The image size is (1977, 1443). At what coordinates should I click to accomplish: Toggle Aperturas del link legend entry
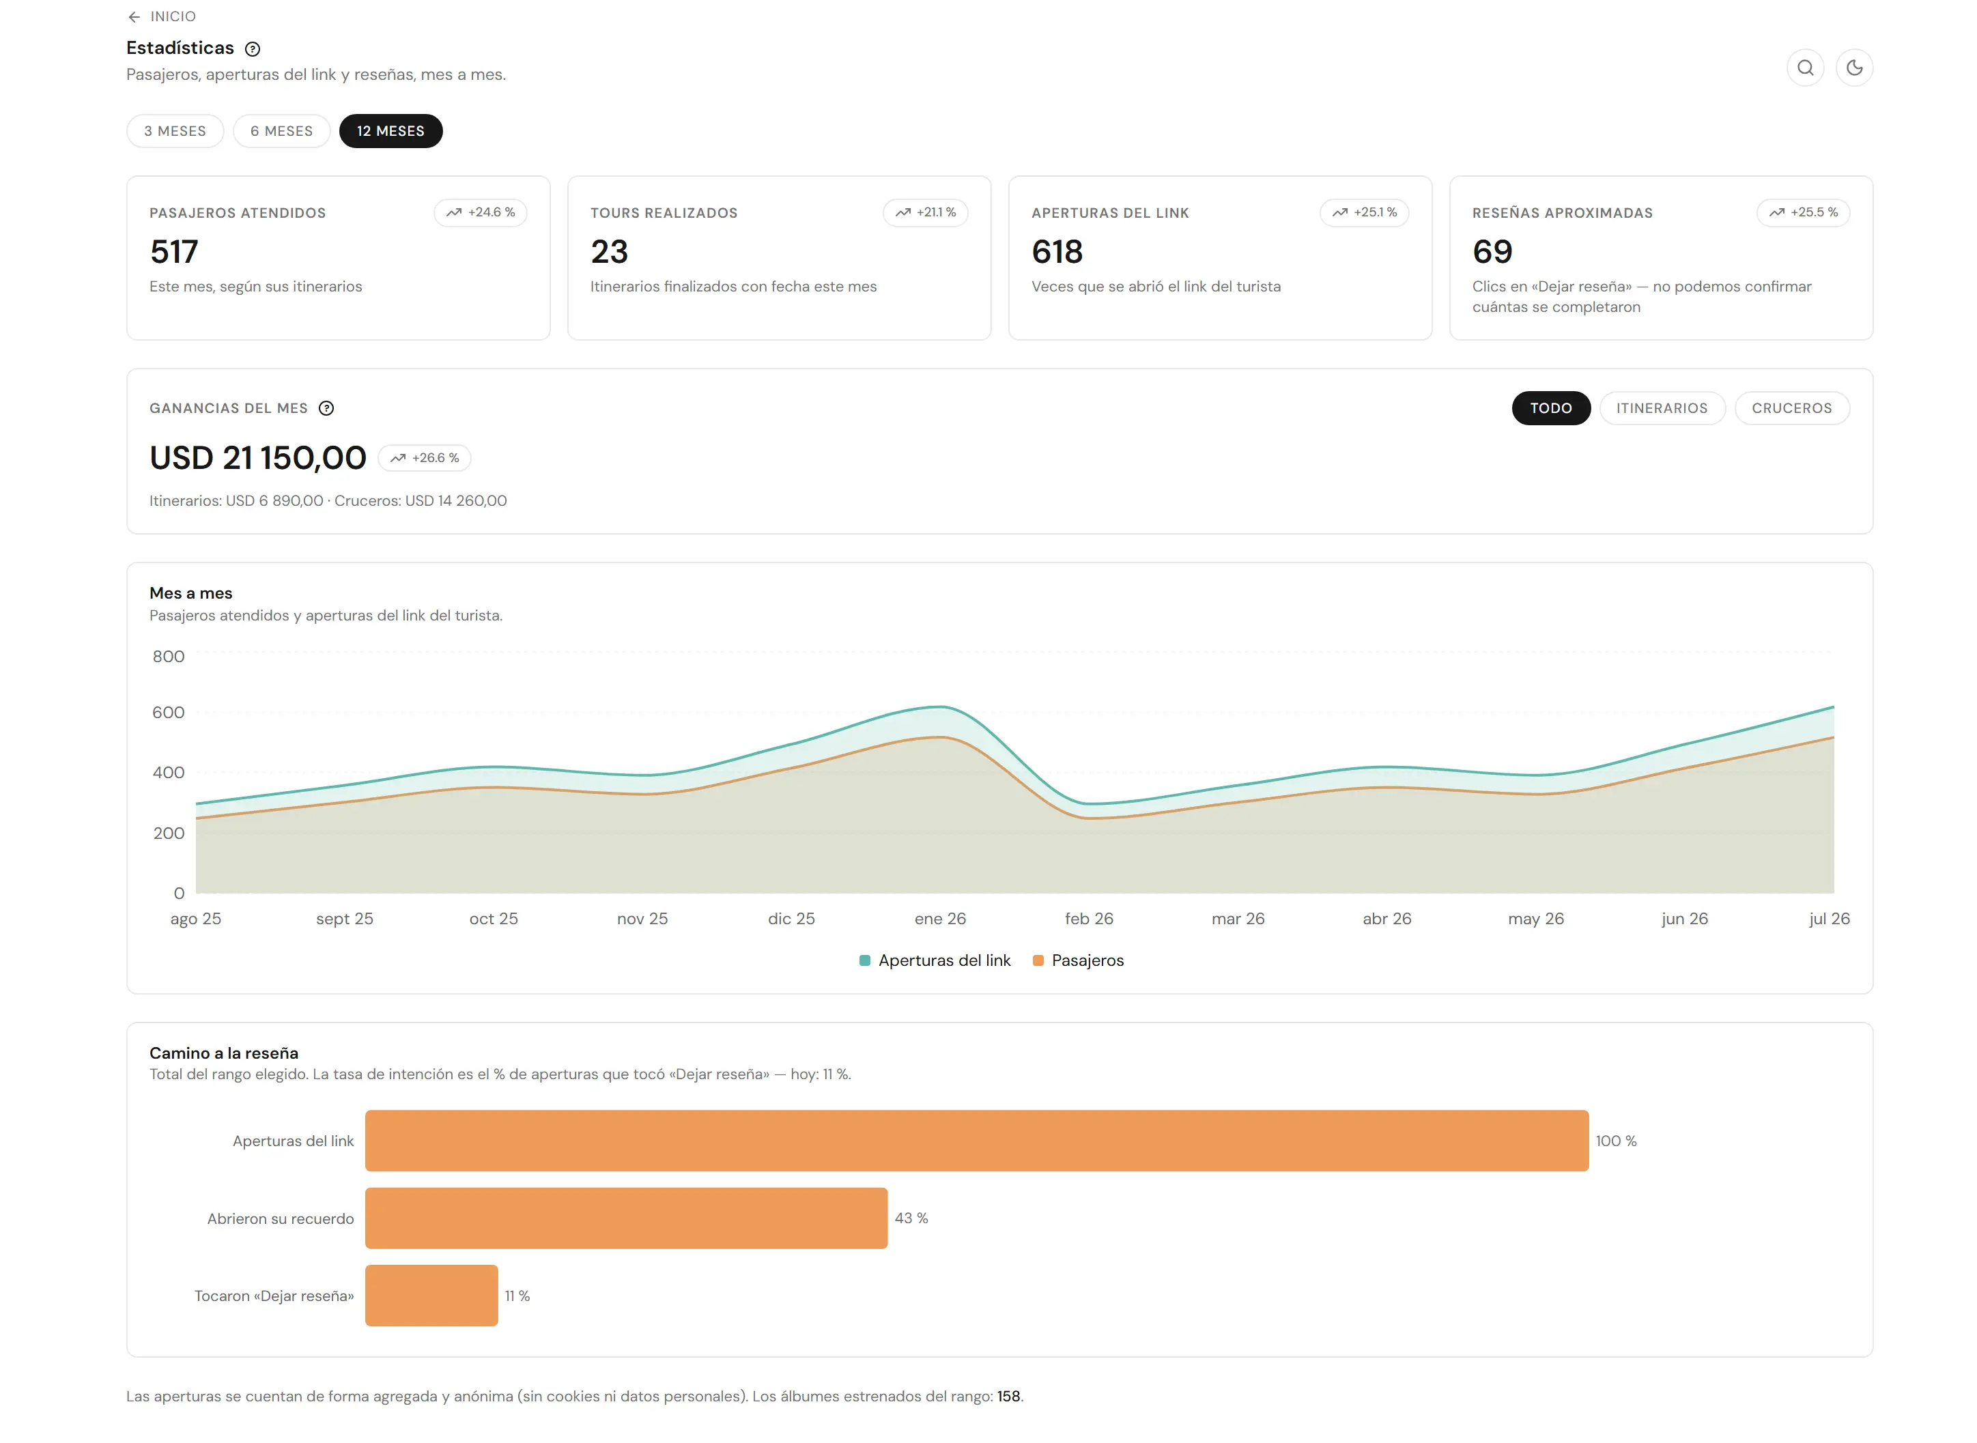pyautogui.click(x=935, y=960)
